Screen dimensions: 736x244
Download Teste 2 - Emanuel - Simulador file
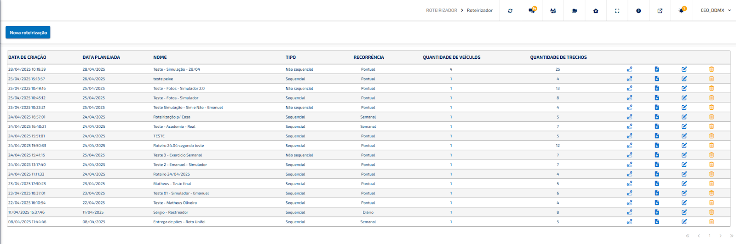point(657,165)
